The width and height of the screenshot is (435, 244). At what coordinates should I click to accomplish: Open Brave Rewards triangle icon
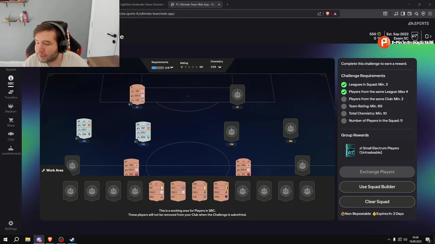335,14
